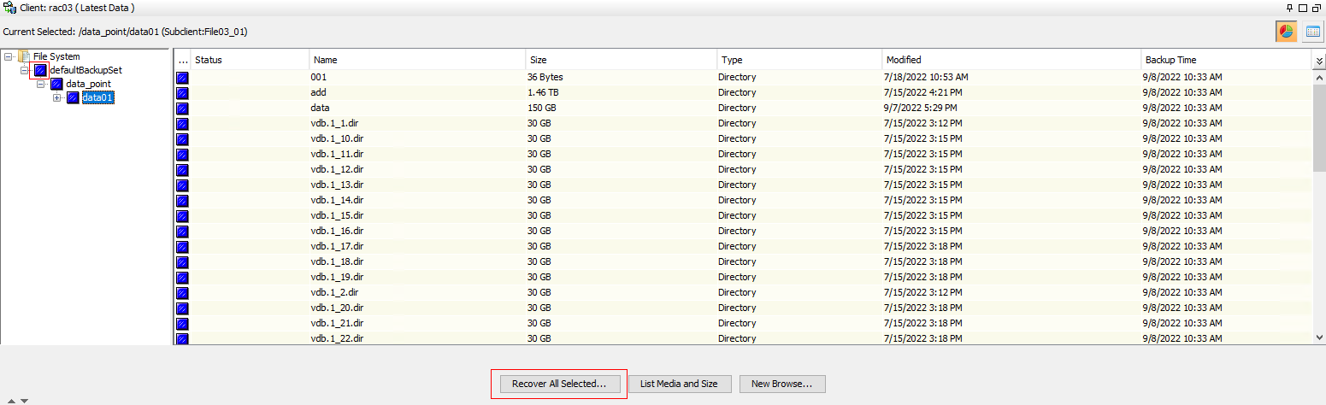Collapse the data_point tree node
The image size is (1326, 405).
41,84
